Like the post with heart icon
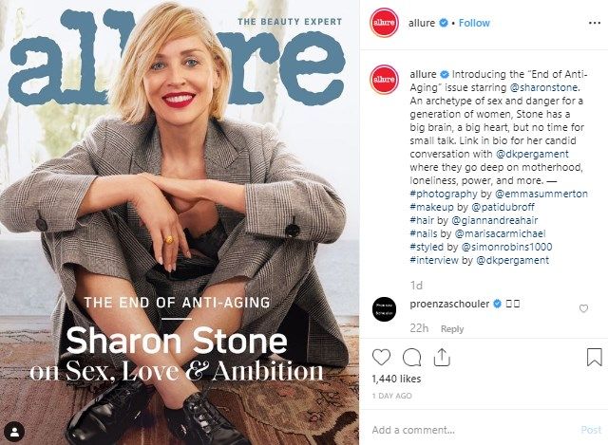 coord(381,357)
